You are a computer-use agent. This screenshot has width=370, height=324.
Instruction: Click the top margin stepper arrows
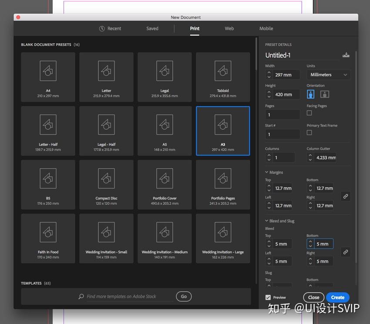point(269,188)
